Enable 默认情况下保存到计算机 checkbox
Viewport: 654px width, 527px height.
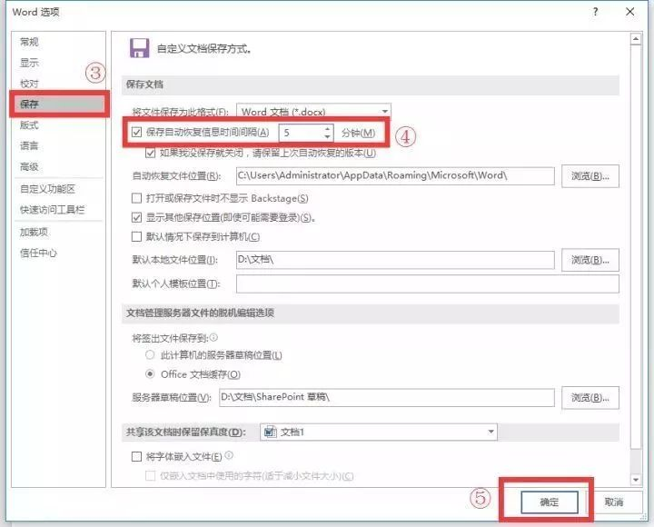point(137,236)
